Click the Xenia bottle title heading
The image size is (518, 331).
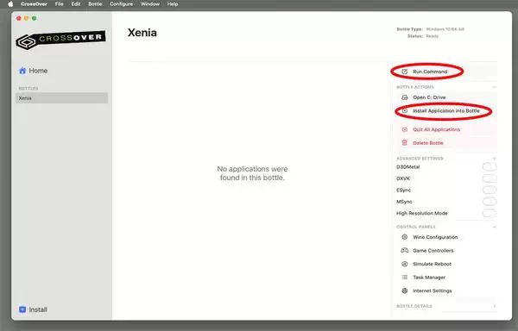pos(142,33)
